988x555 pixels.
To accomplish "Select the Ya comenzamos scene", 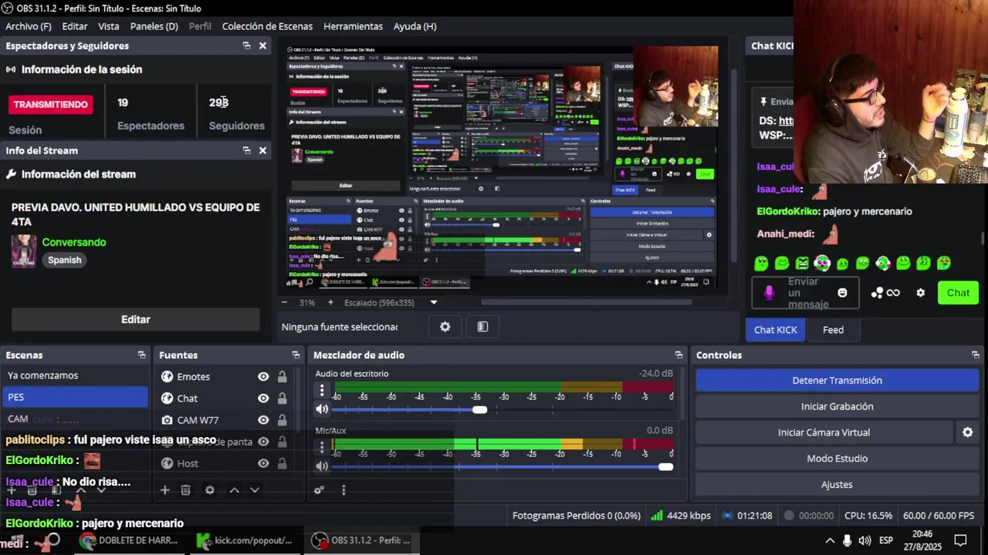I will 74,375.
